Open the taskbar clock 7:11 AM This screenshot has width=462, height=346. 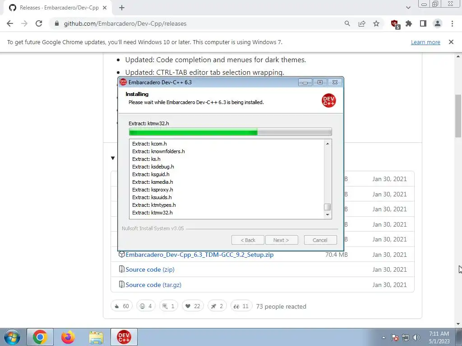click(439, 337)
